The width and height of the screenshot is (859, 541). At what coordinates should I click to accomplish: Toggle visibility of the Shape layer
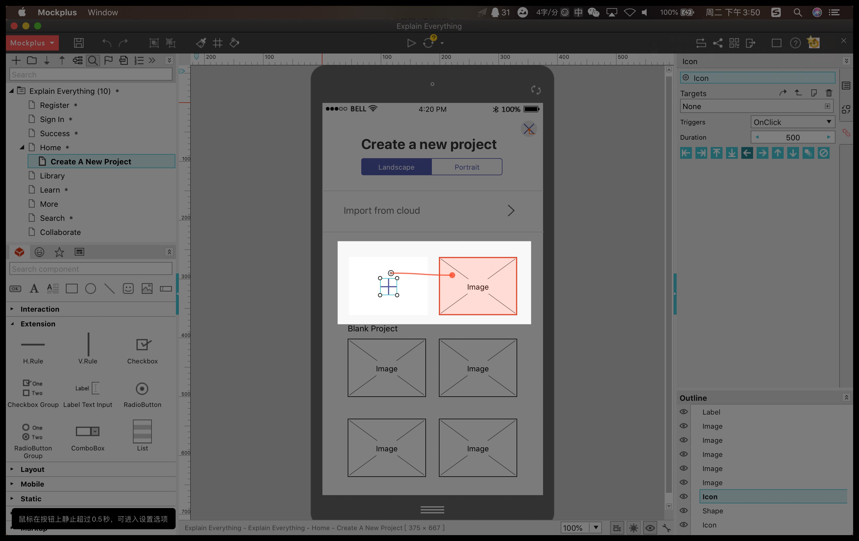pyautogui.click(x=683, y=510)
